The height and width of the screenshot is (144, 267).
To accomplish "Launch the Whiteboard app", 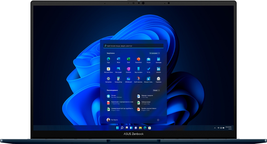I will tap(128, 79).
